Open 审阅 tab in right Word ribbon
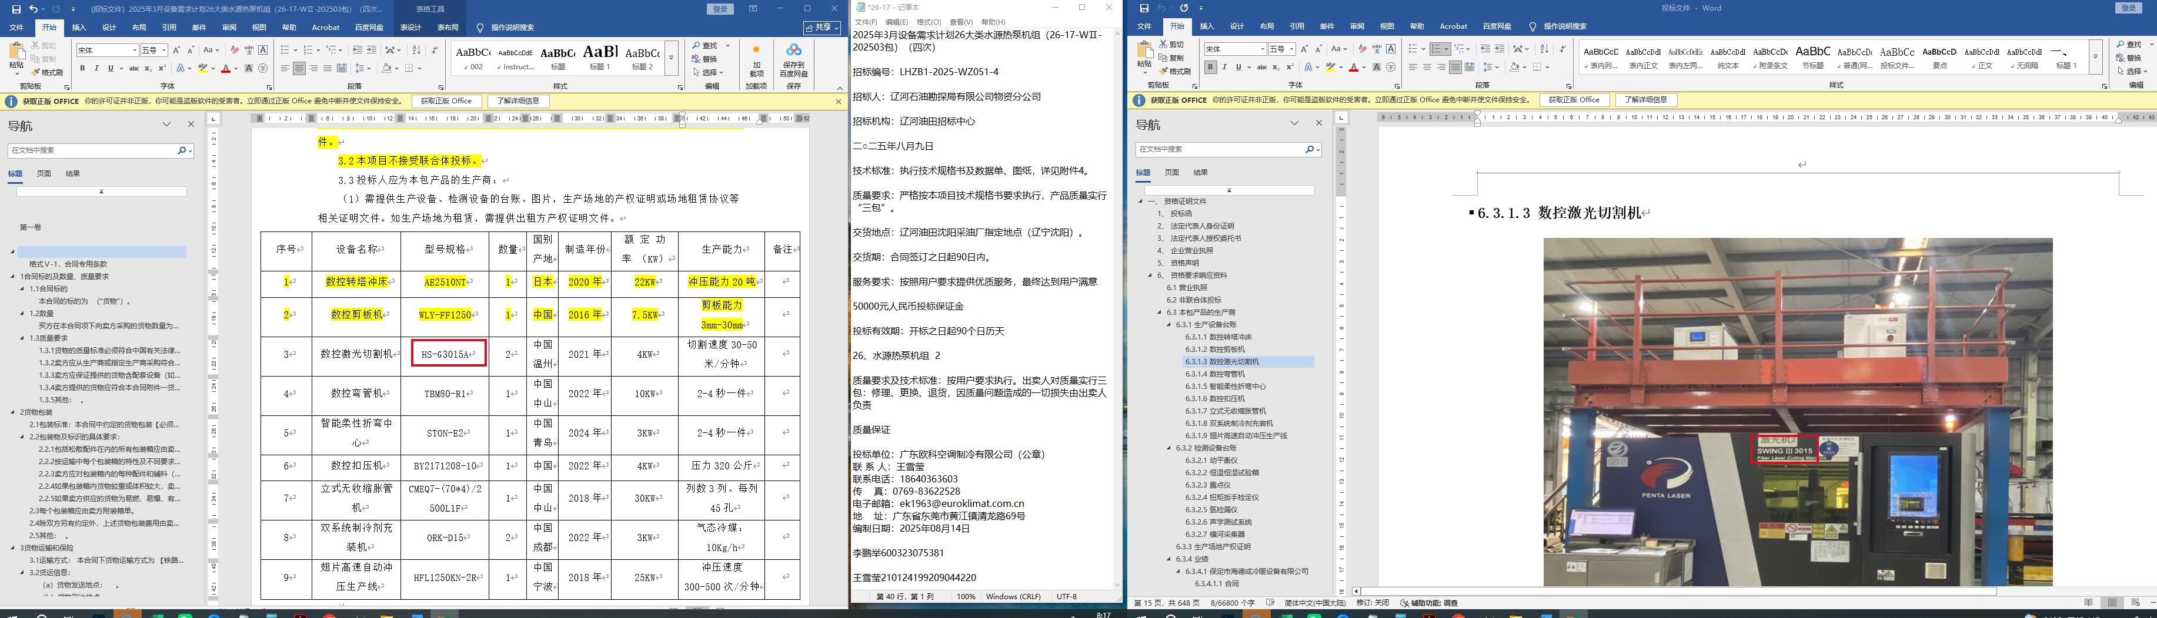 point(1357,27)
